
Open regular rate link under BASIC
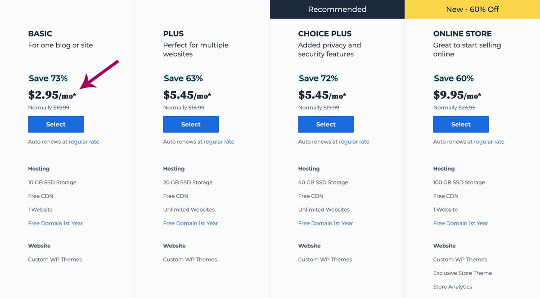point(84,141)
